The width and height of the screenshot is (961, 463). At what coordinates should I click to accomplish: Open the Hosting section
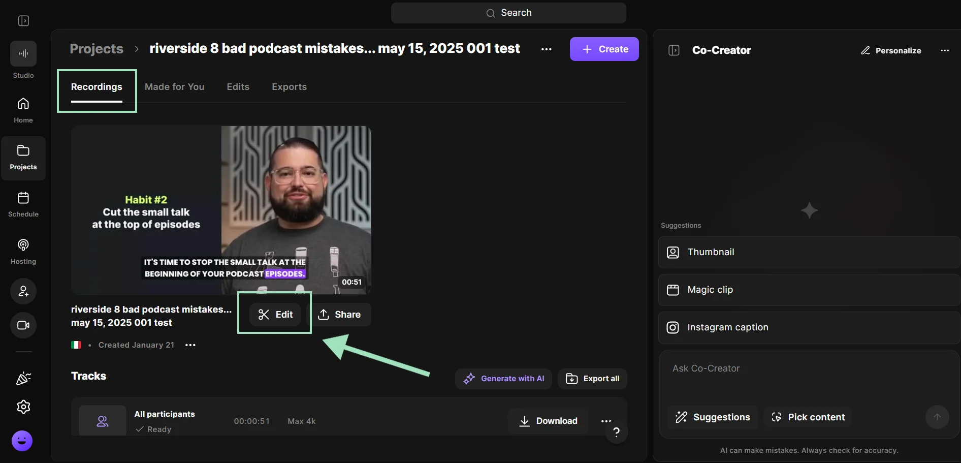[23, 252]
